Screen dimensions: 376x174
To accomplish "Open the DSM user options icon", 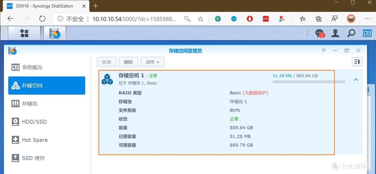I will 335,33.
